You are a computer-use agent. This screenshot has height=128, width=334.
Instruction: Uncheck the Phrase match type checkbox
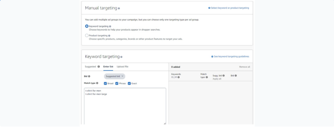click(117, 83)
